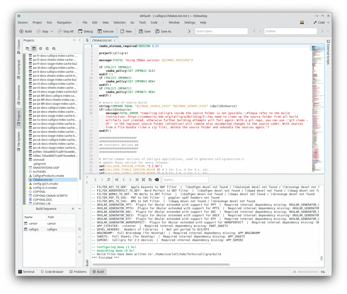Close the Projects panel with its X
347x294 pixels.
click(80, 40)
